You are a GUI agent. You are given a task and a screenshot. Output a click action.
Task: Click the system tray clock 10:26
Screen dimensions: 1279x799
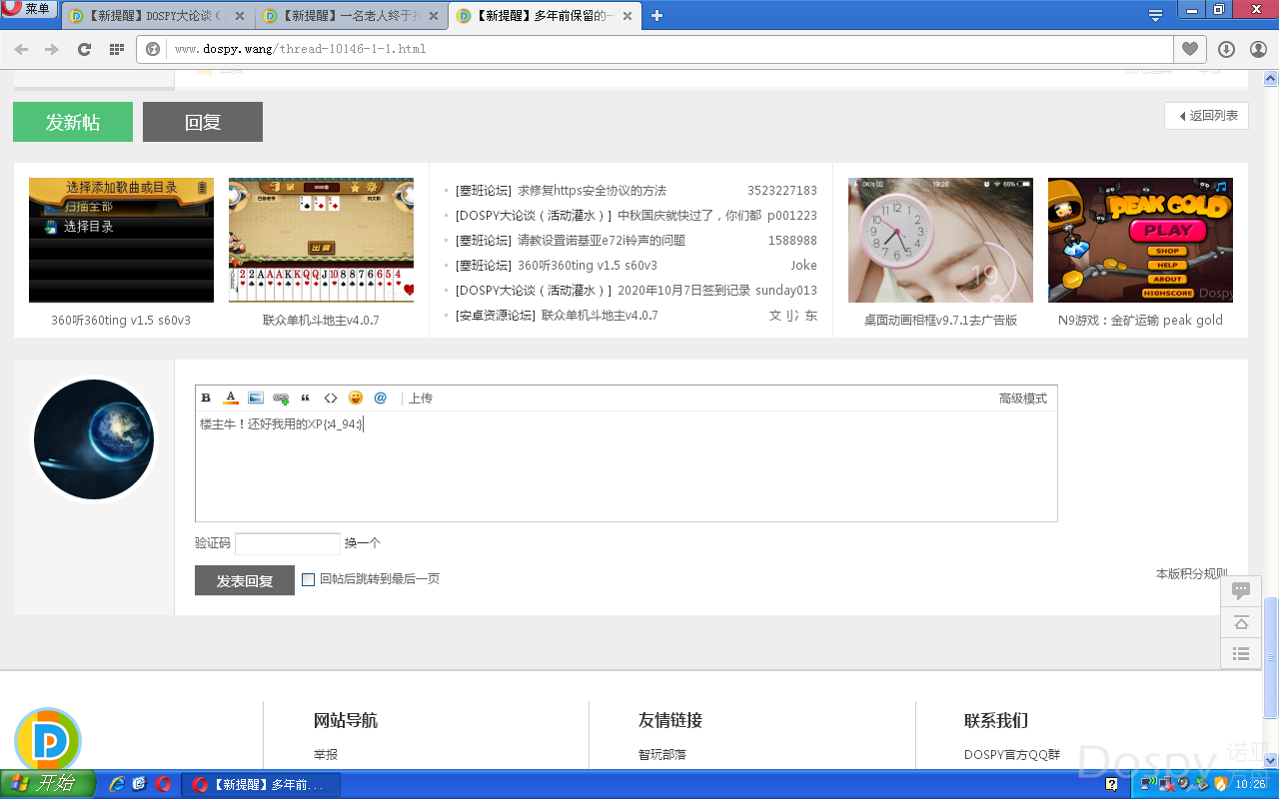[1251, 784]
